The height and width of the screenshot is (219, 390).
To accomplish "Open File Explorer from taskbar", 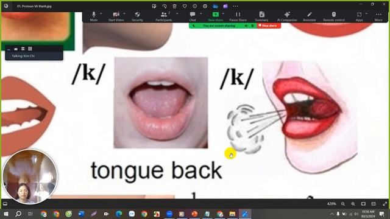I will tap(232, 214).
